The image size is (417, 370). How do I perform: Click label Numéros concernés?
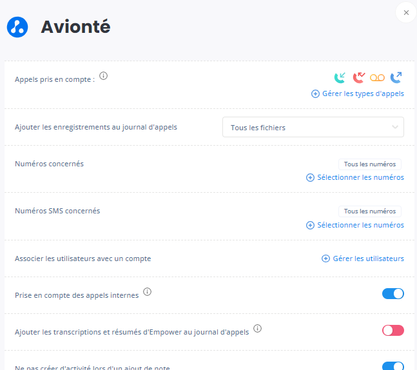(49, 164)
